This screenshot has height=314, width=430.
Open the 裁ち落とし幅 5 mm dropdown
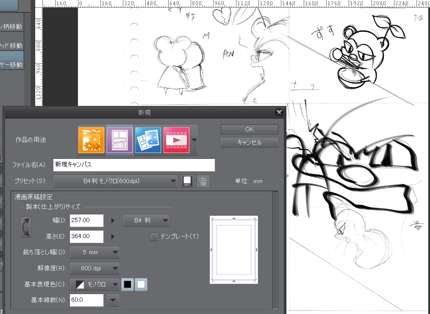coord(94,252)
